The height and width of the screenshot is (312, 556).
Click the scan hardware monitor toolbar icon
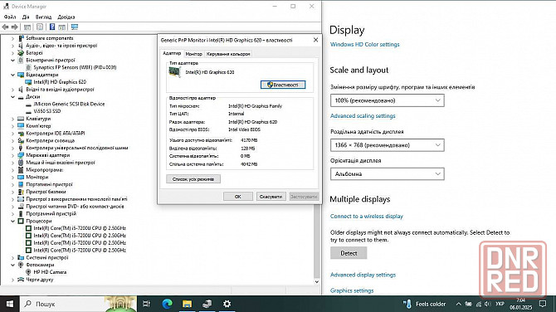pyautogui.click(x=75, y=27)
